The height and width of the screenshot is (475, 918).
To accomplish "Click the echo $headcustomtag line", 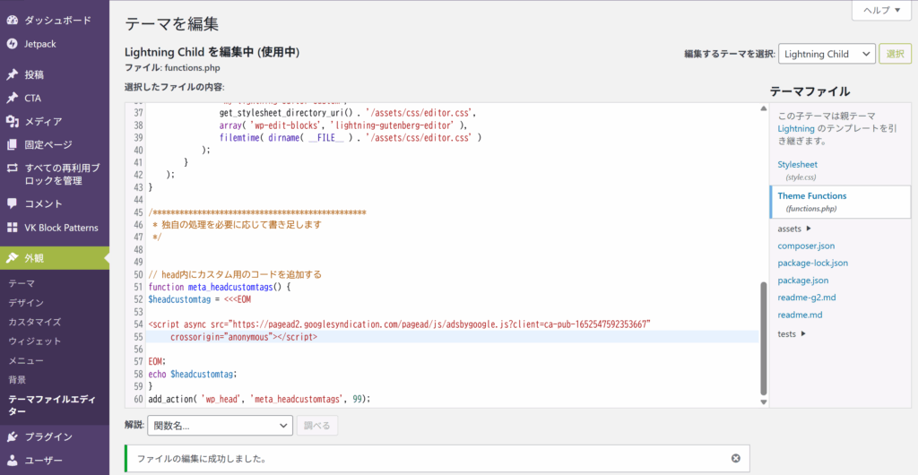I will [x=195, y=374].
